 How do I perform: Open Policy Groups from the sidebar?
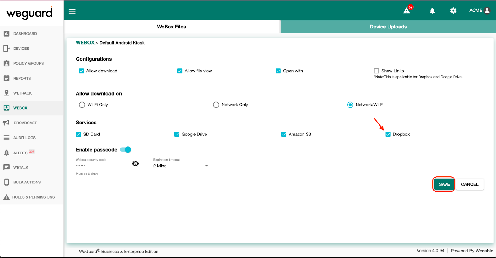pos(32,63)
